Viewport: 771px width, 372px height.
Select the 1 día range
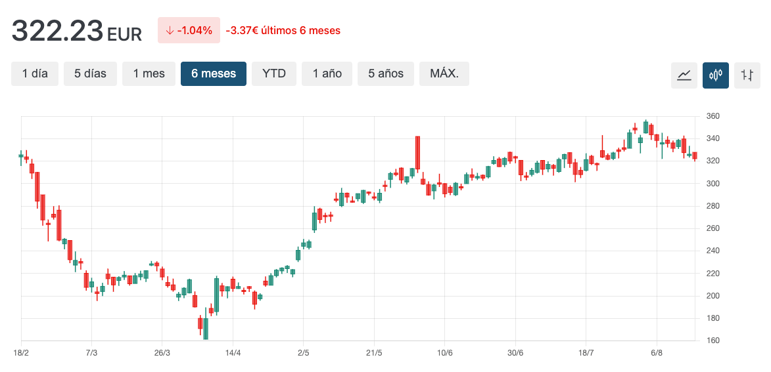(35, 73)
